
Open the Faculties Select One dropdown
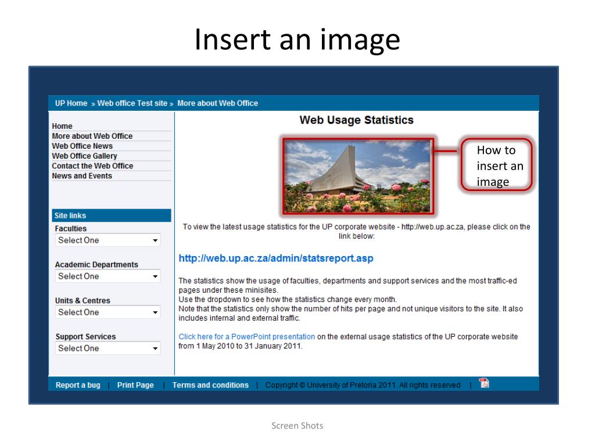point(107,240)
